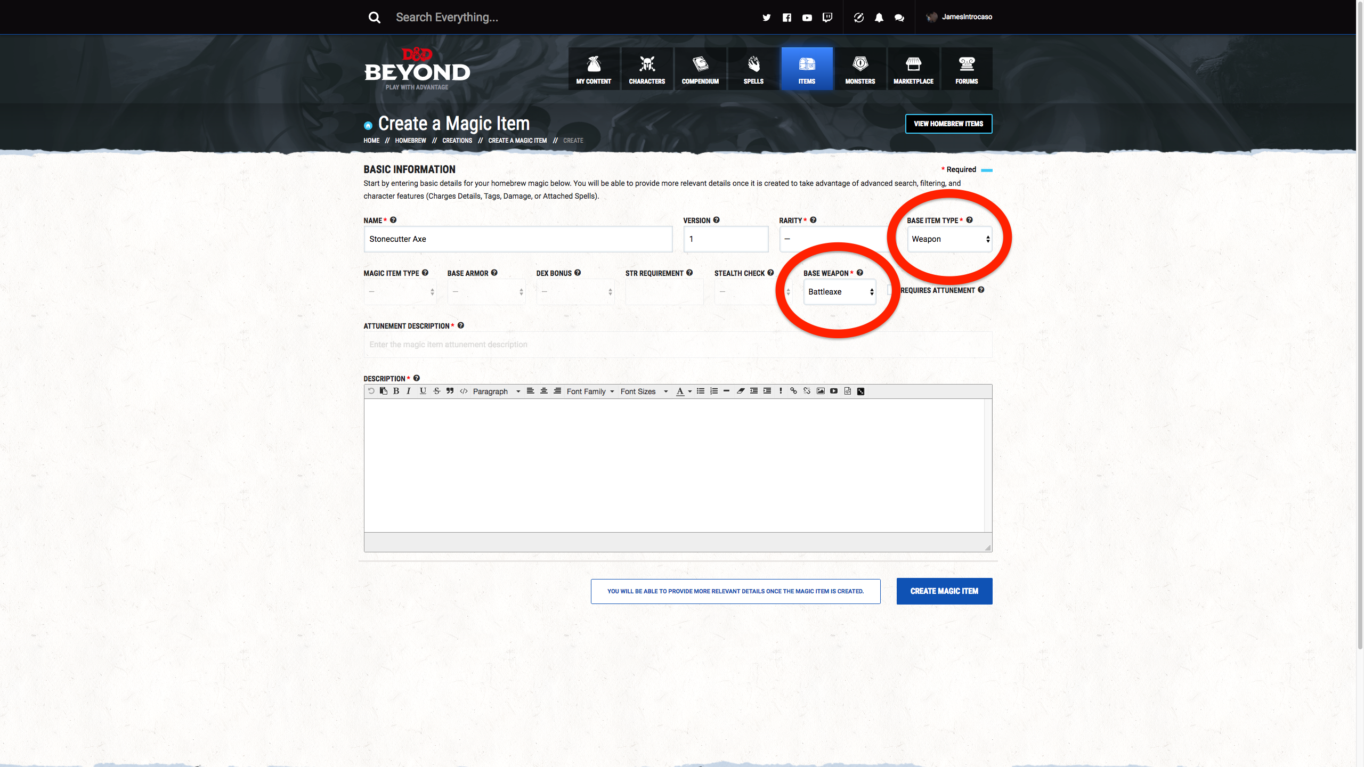Open the Creations breadcrumb link

[x=457, y=141]
